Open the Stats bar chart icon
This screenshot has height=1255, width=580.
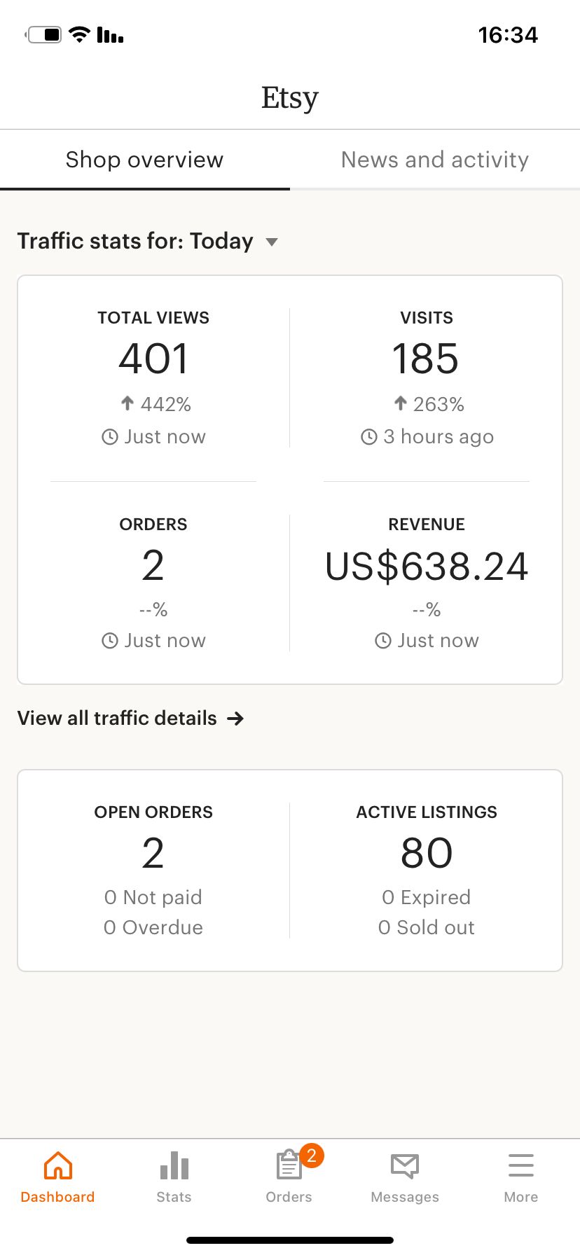[174, 1167]
